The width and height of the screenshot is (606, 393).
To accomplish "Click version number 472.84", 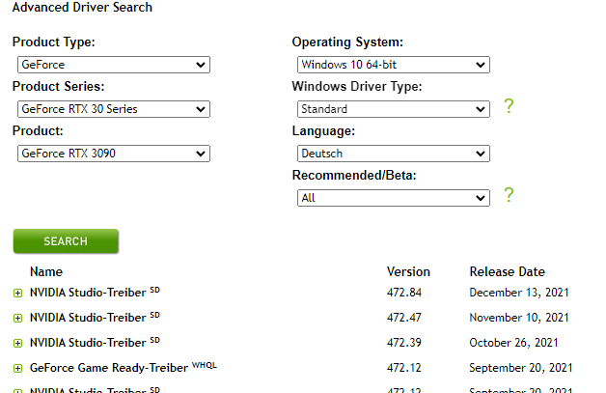I will [x=404, y=293].
